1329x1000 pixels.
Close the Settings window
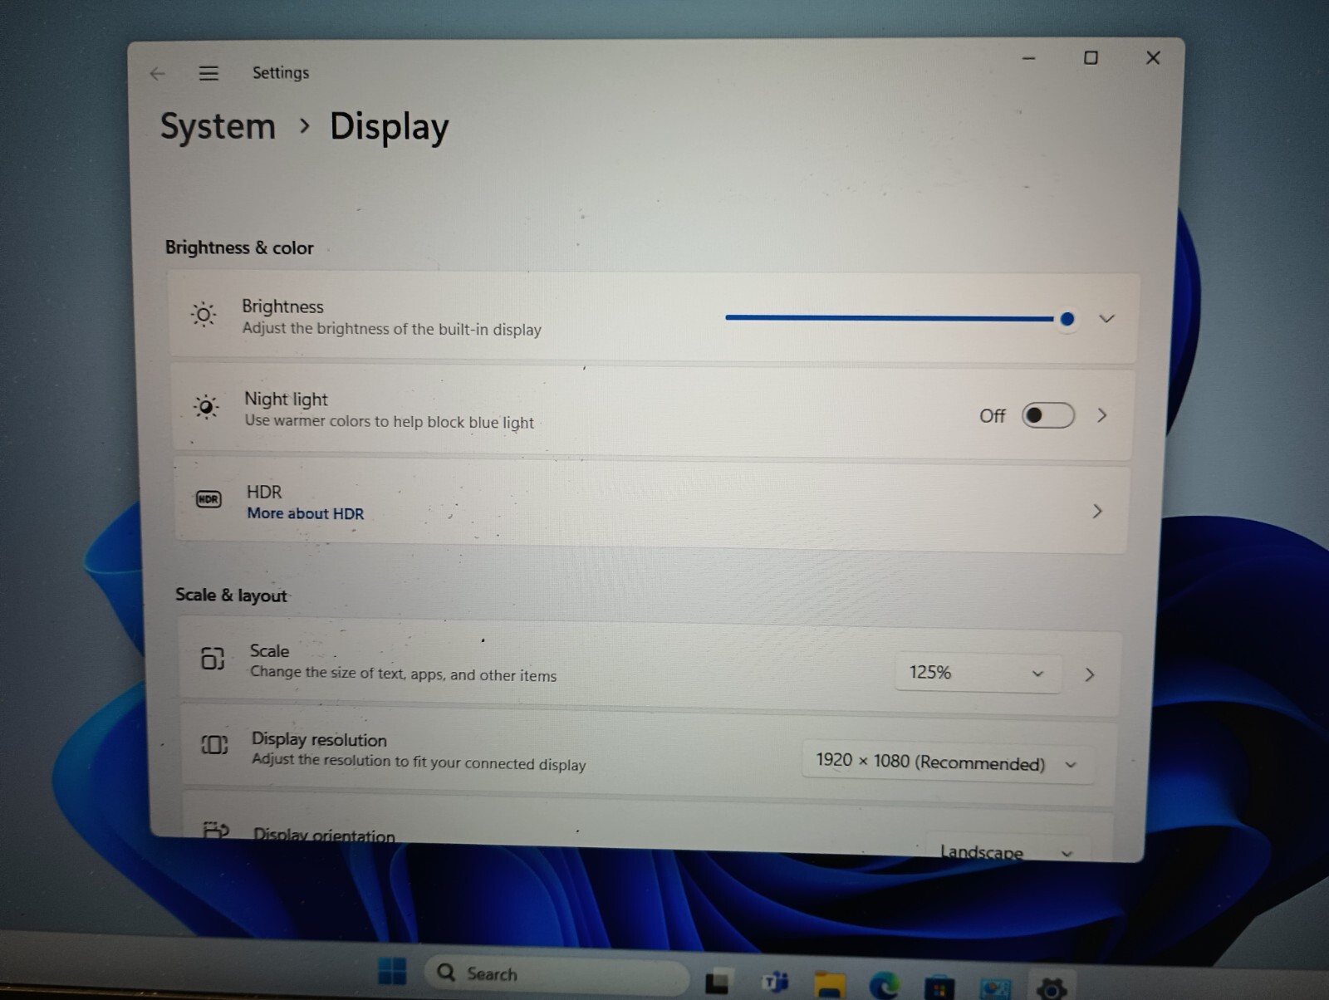[x=1153, y=57]
